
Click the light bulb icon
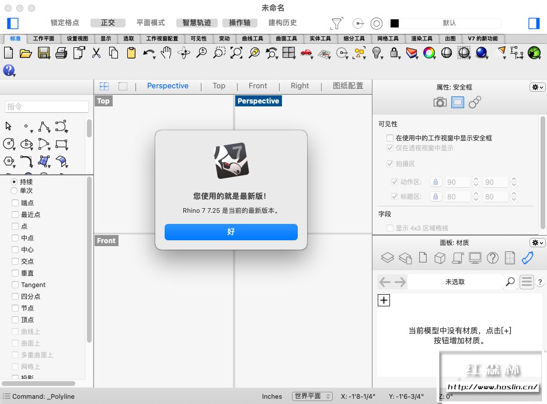(377, 53)
